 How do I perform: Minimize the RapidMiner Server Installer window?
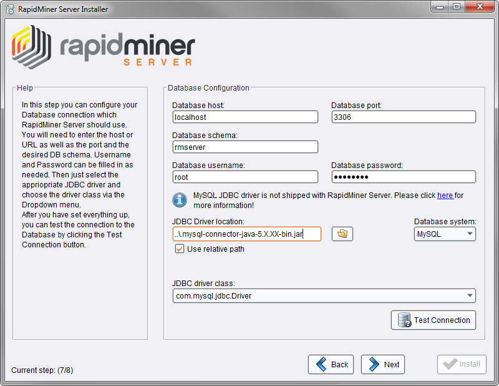pyautogui.click(x=439, y=8)
